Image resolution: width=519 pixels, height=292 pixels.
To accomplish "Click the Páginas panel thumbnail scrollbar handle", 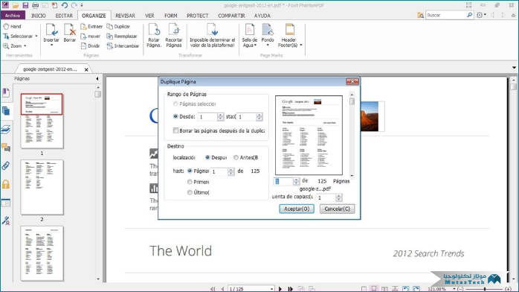I will pos(97,94).
